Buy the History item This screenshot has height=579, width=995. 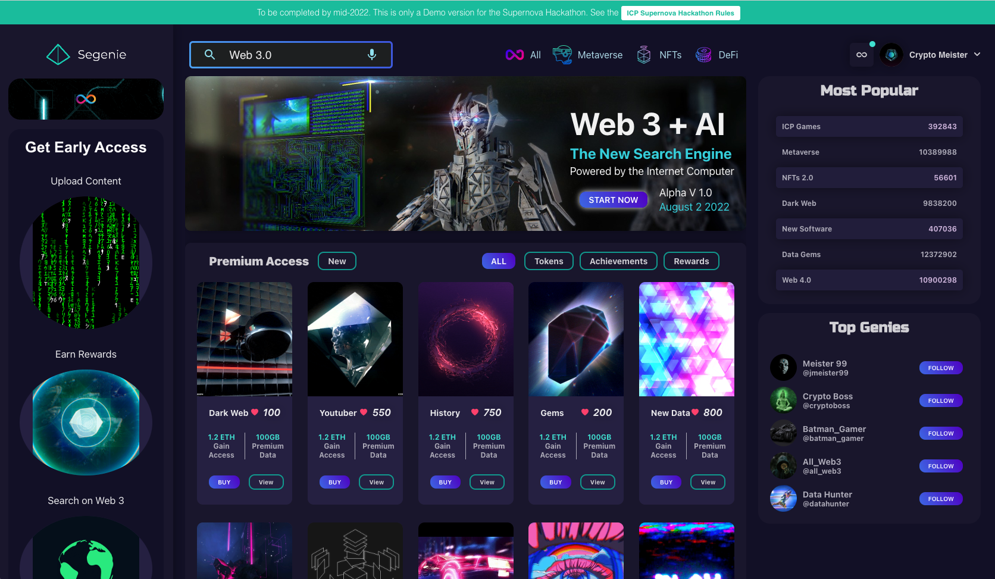(446, 482)
